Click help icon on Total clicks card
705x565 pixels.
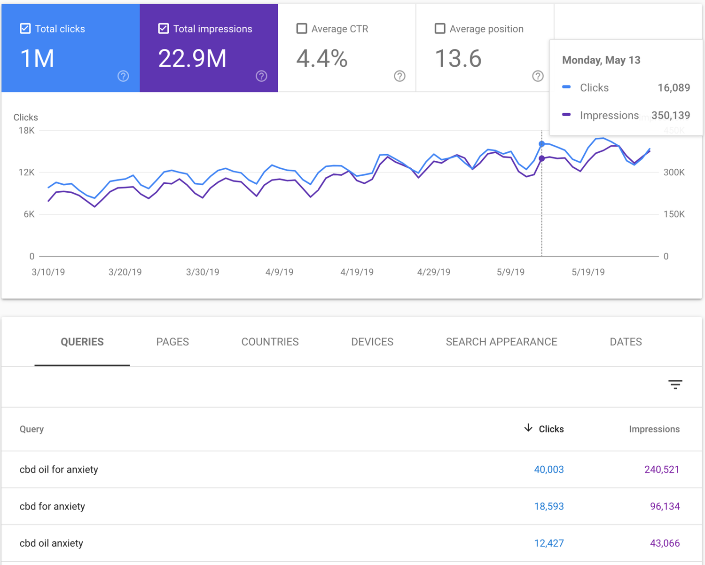click(x=123, y=76)
